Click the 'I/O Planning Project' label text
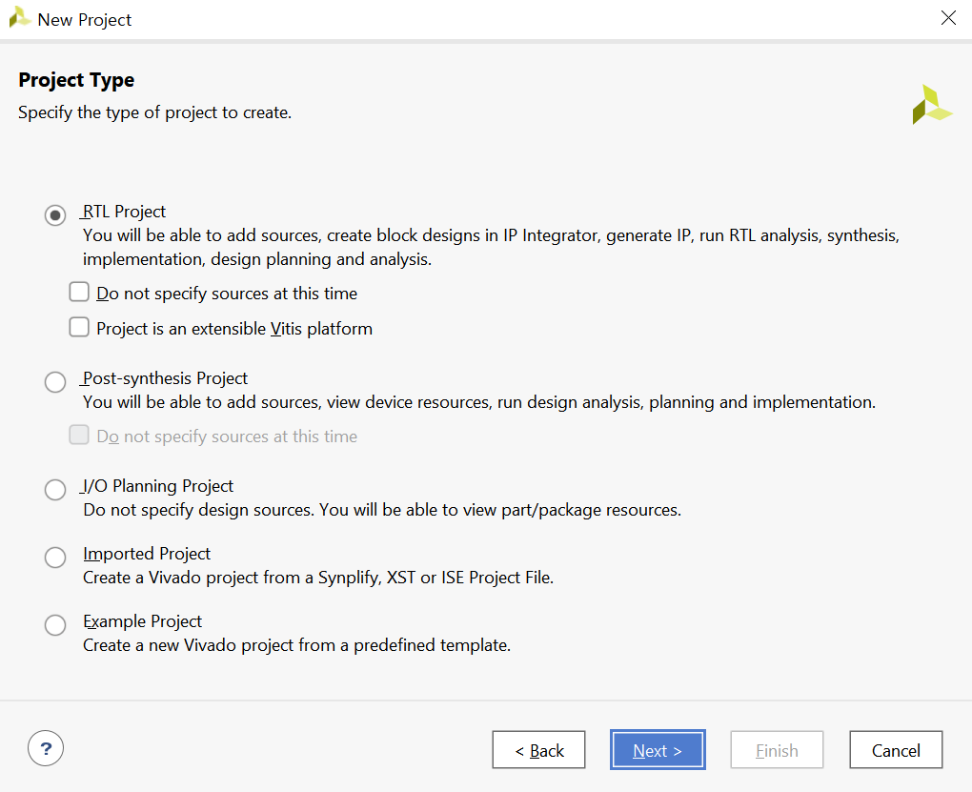Image resolution: width=972 pixels, height=792 pixels. coord(158,486)
